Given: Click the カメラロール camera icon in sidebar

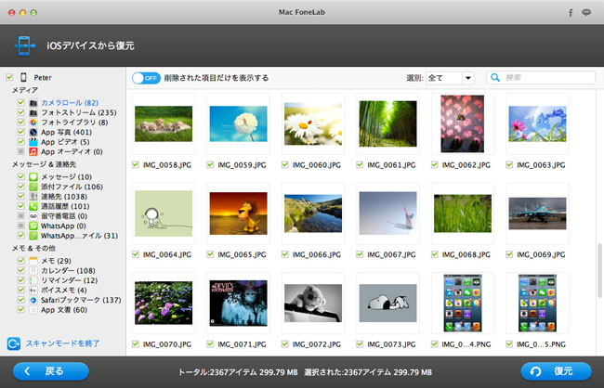Looking at the screenshot, I should click(x=33, y=102).
